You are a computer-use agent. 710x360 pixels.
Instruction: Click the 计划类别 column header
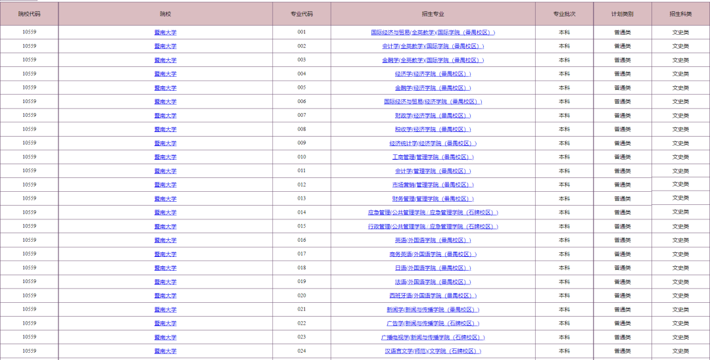(x=623, y=14)
